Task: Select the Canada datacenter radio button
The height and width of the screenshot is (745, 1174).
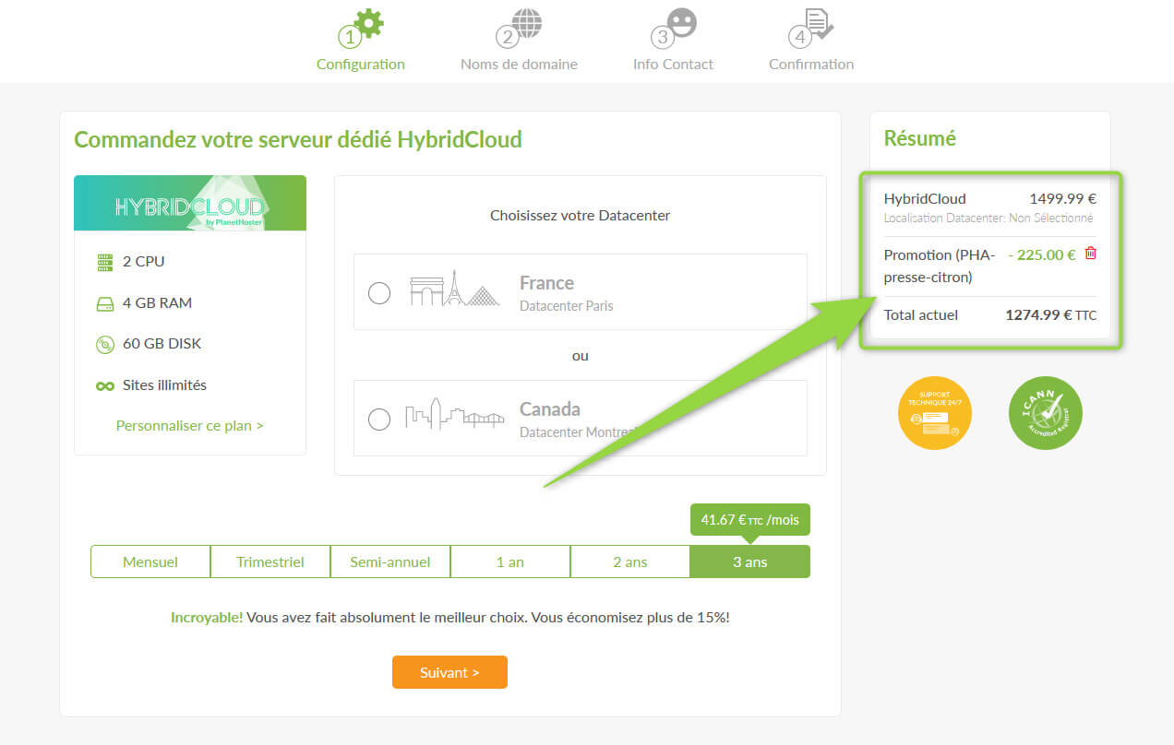Action: point(379,420)
